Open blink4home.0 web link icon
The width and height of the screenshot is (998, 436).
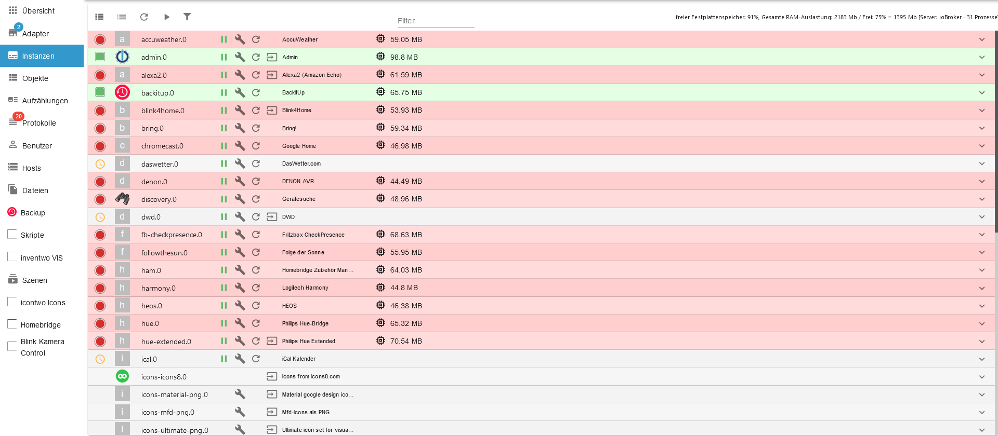(x=272, y=110)
